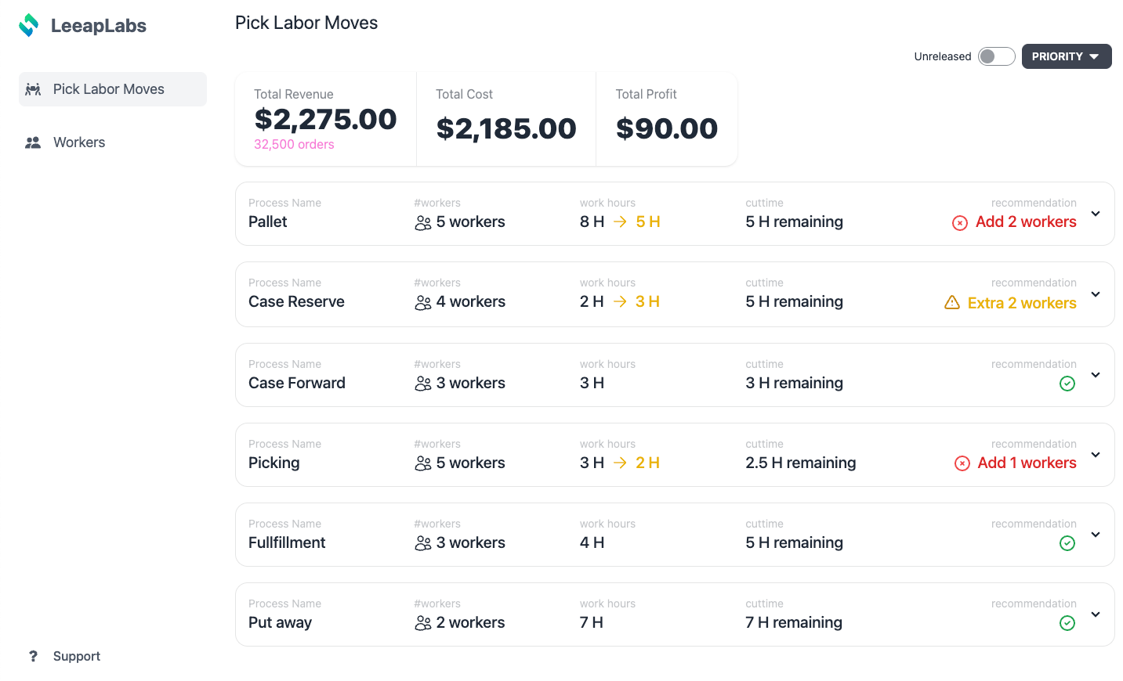
Task: Click the LeeapLabs logo icon
Action: pos(29,25)
